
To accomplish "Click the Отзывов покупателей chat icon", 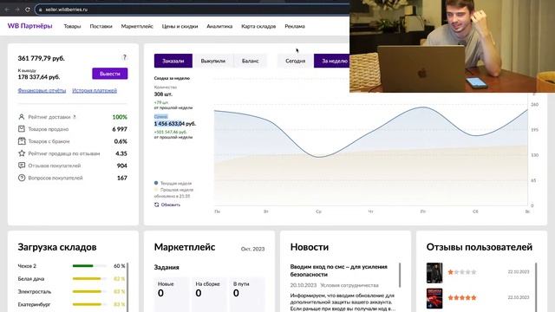I will coord(22,166).
